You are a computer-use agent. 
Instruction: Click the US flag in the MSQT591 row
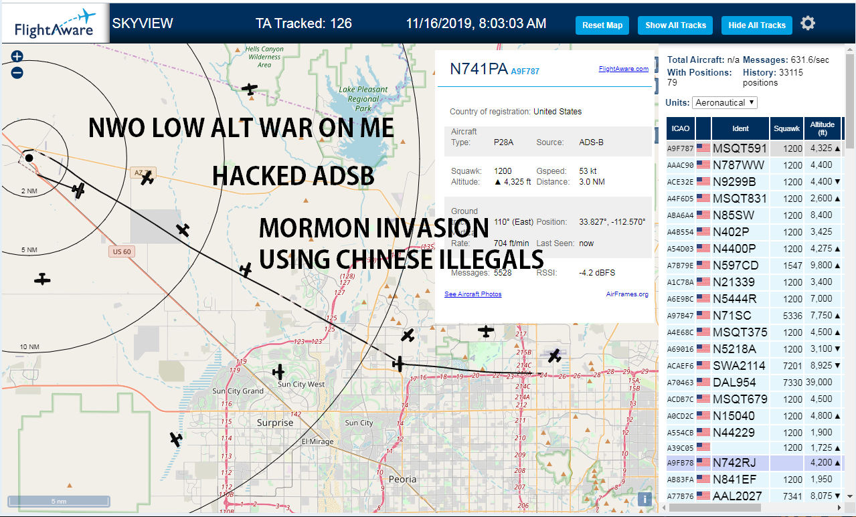703,148
